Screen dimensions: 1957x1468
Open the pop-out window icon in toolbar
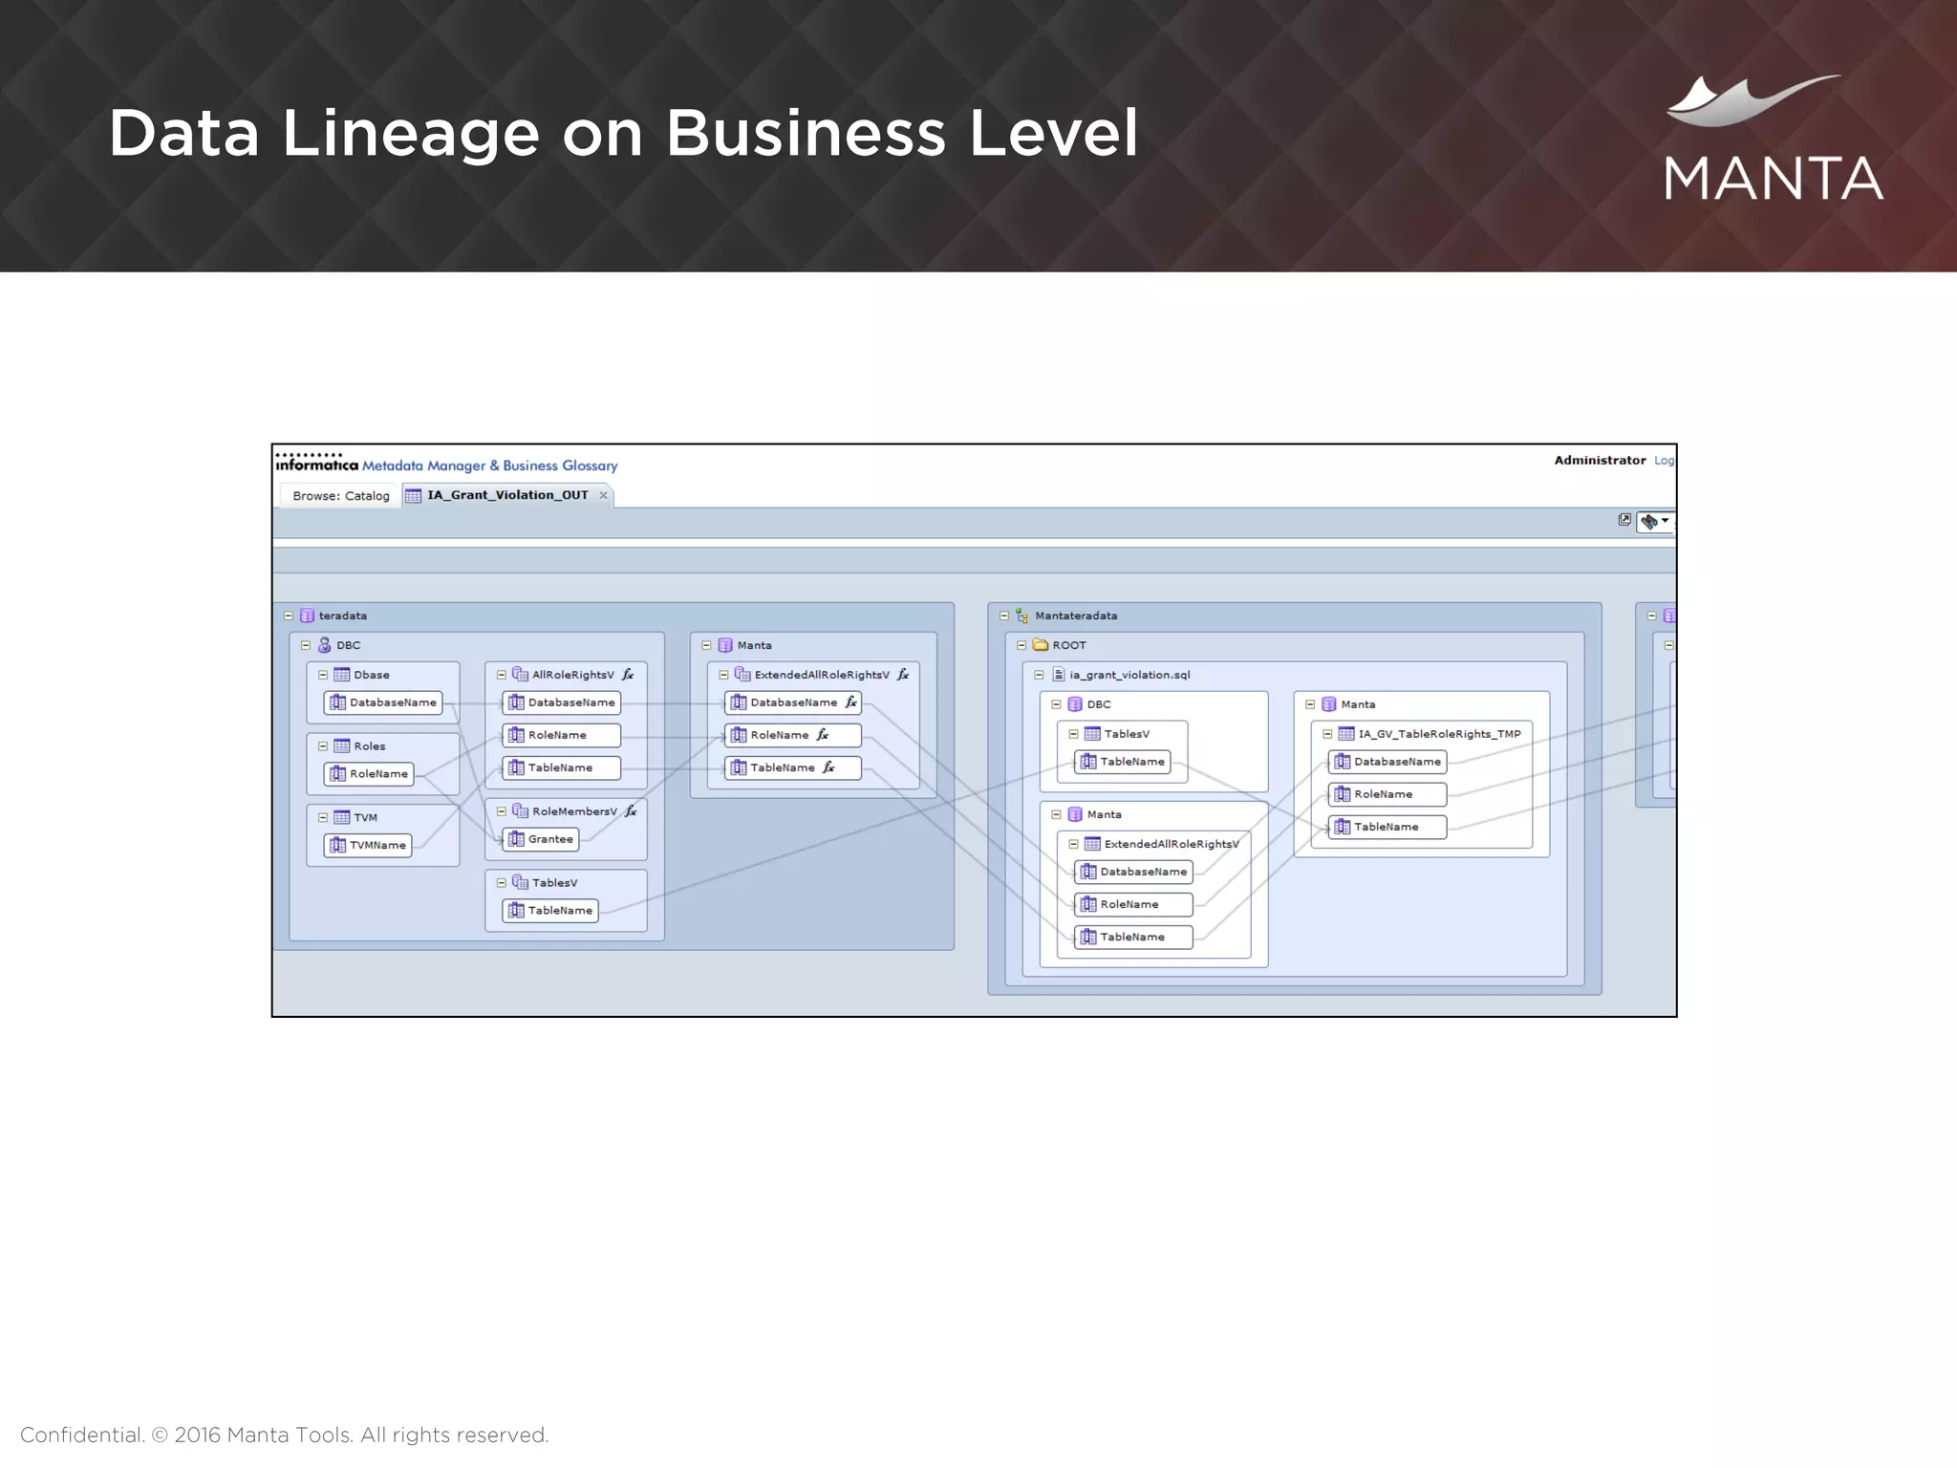(x=1624, y=520)
